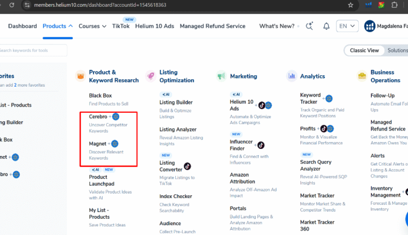Click the Magdalena account avatar icon

(x=369, y=26)
